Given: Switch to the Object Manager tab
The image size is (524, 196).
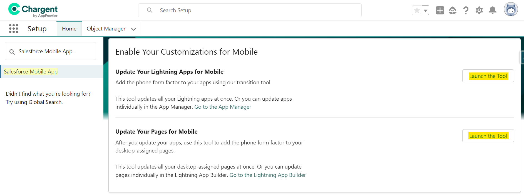Looking at the screenshot, I should [x=106, y=29].
